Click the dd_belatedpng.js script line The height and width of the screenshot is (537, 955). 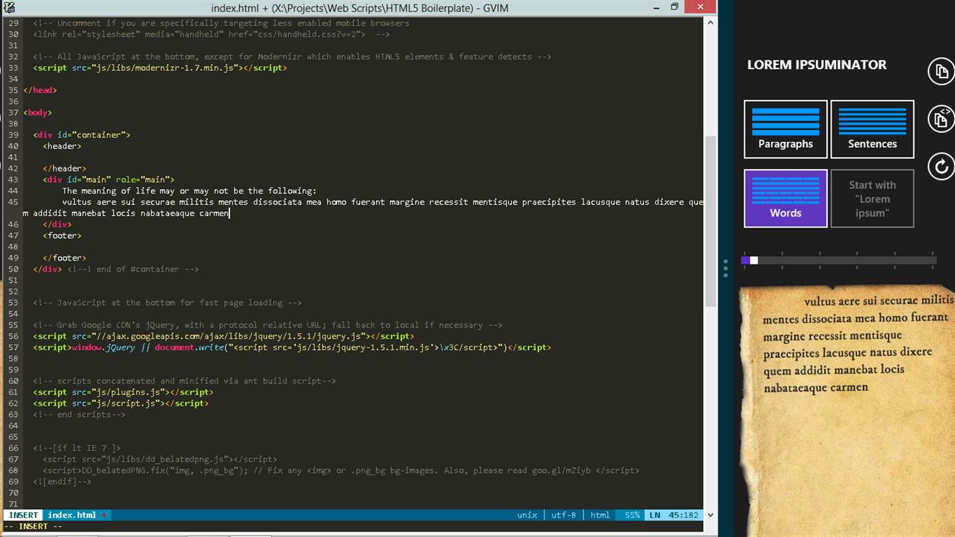160,459
